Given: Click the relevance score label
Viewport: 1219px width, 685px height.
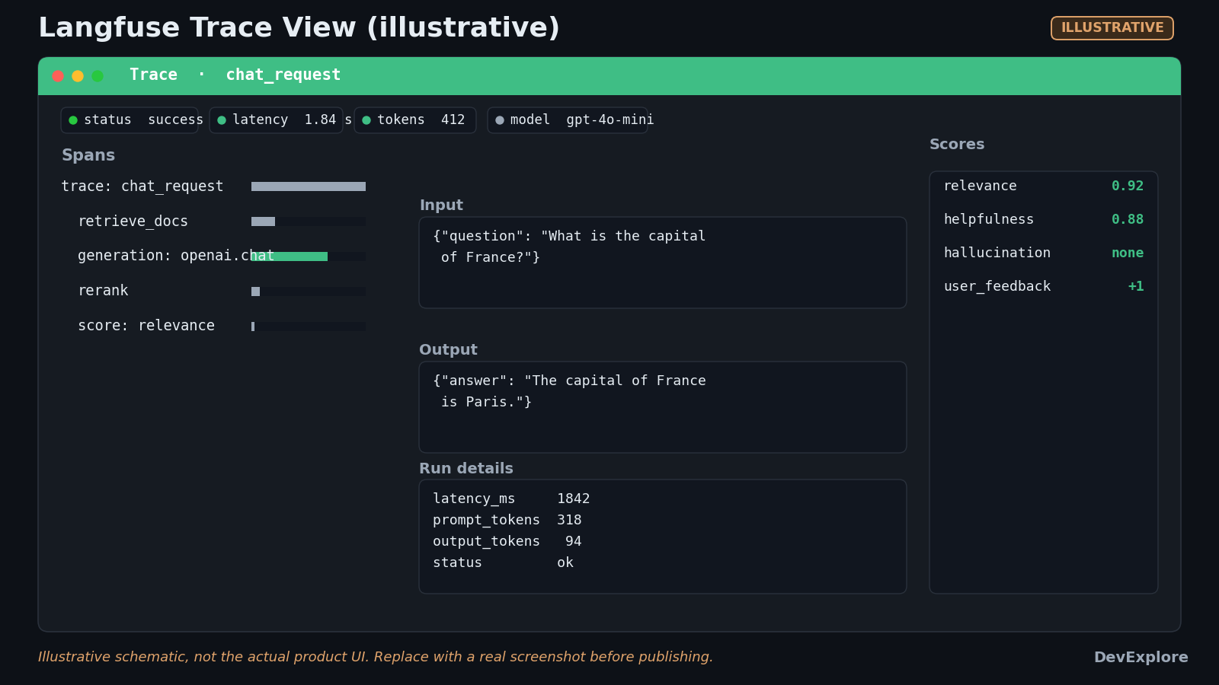Looking at the screenshot, I should [x=980, y=186].
